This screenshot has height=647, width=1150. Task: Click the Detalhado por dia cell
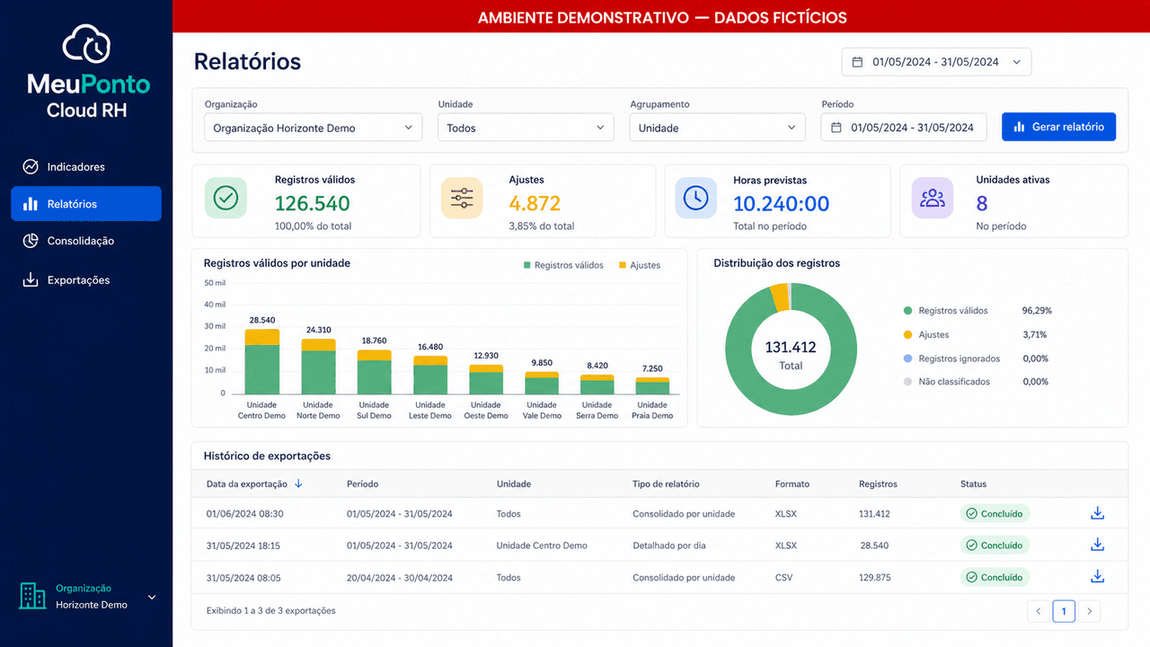coord(669,545)
